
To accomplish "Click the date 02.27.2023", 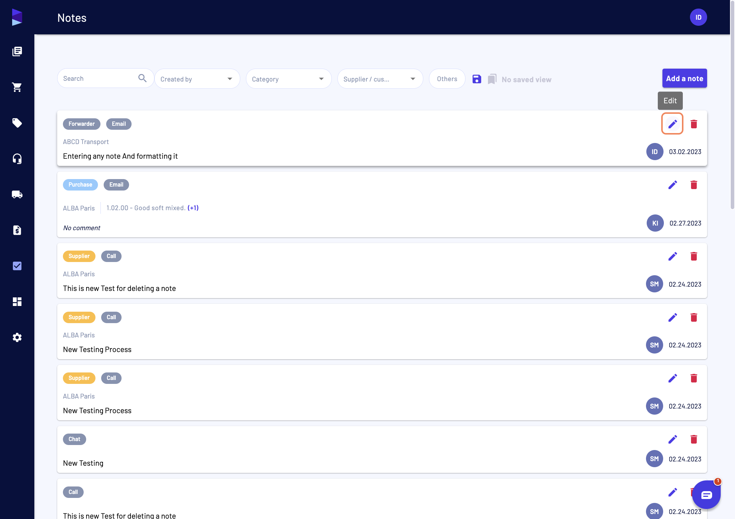I will 685,223.
